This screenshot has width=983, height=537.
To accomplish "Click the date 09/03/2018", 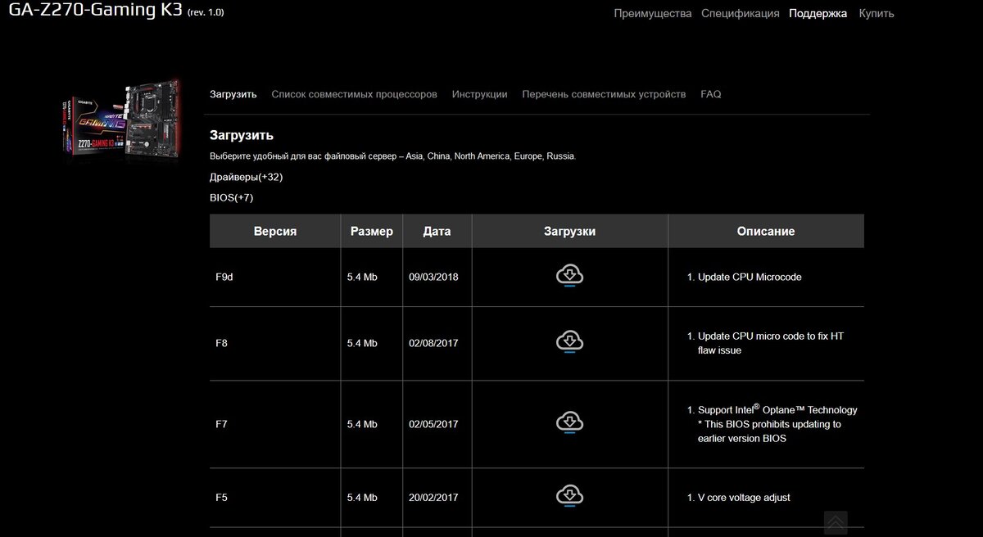I will coord(433,277).
